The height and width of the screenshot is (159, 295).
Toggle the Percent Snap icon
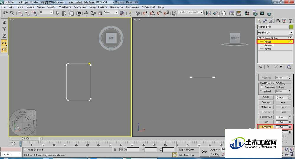pyautogui.click(x=159, y=13)
